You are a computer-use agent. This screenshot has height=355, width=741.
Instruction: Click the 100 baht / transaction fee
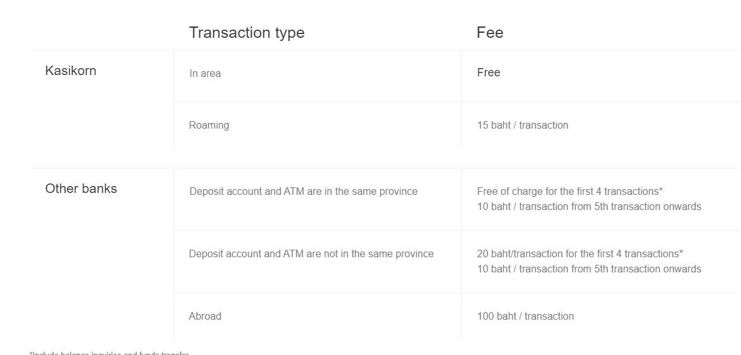tap(525, 317)
